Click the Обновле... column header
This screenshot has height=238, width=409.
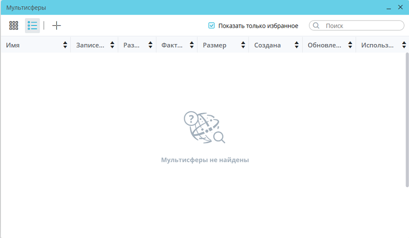pyautogui.click(x=329, y=45)
